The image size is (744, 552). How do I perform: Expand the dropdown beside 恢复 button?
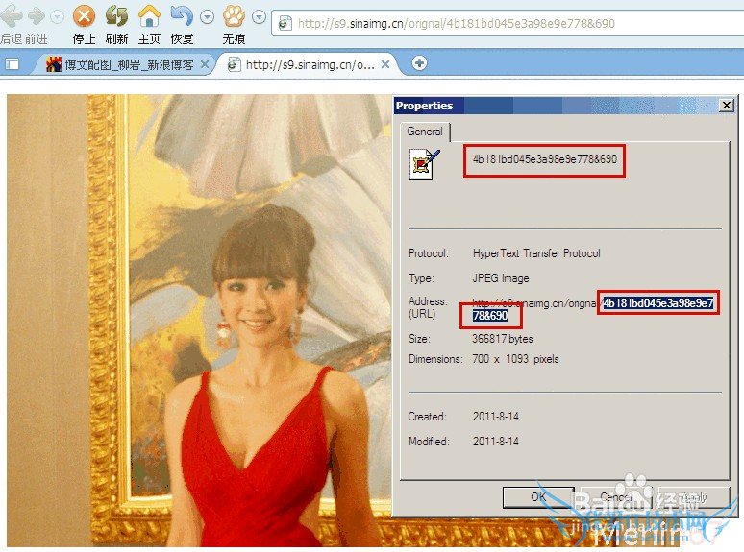tap(207, 17)
